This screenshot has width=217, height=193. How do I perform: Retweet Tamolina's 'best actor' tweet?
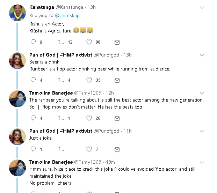[x=61, y=118]
